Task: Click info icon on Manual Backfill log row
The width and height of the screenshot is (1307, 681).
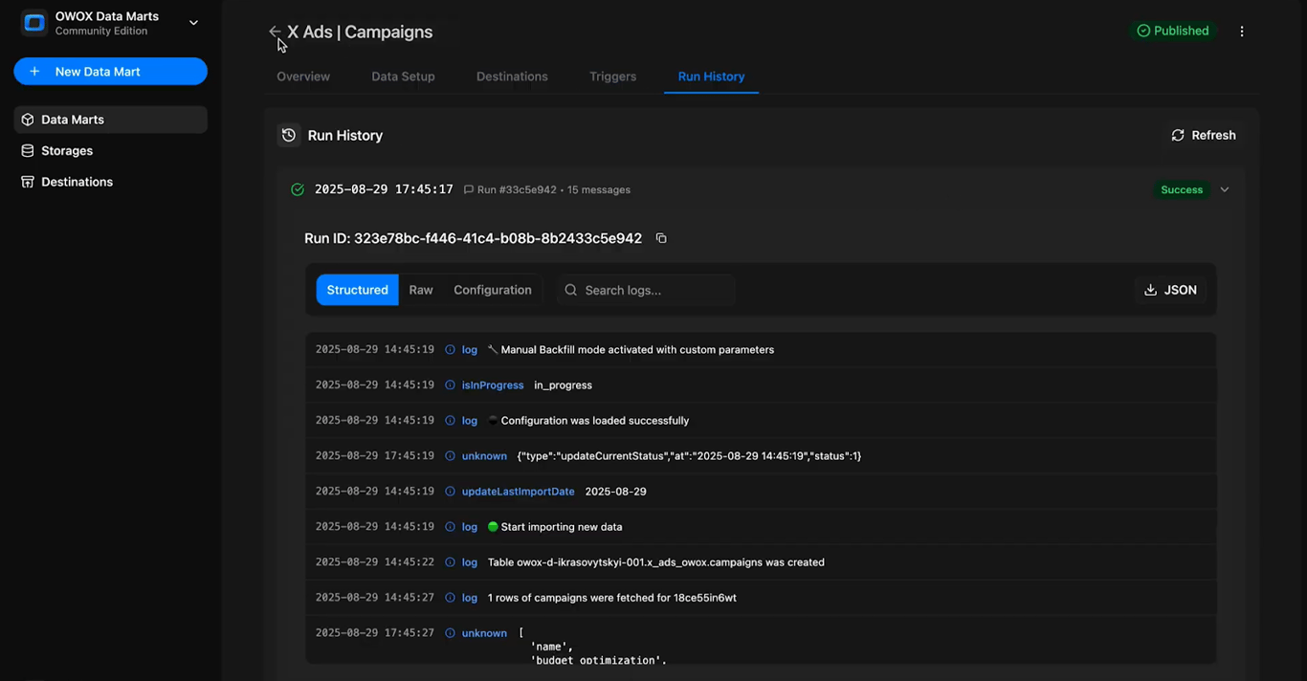Action: (x=450, y=350)
